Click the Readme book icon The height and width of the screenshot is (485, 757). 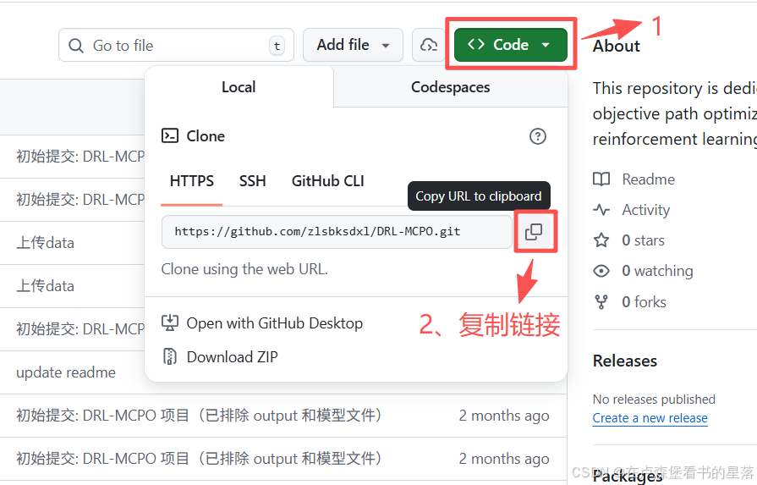pyautogui.click(x=601, y=179)
